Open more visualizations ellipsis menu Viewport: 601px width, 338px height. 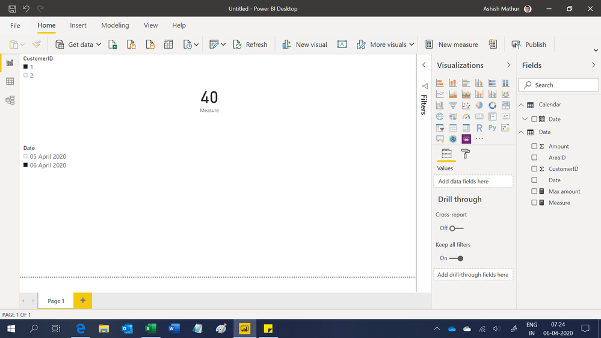[x=479, y=139]
